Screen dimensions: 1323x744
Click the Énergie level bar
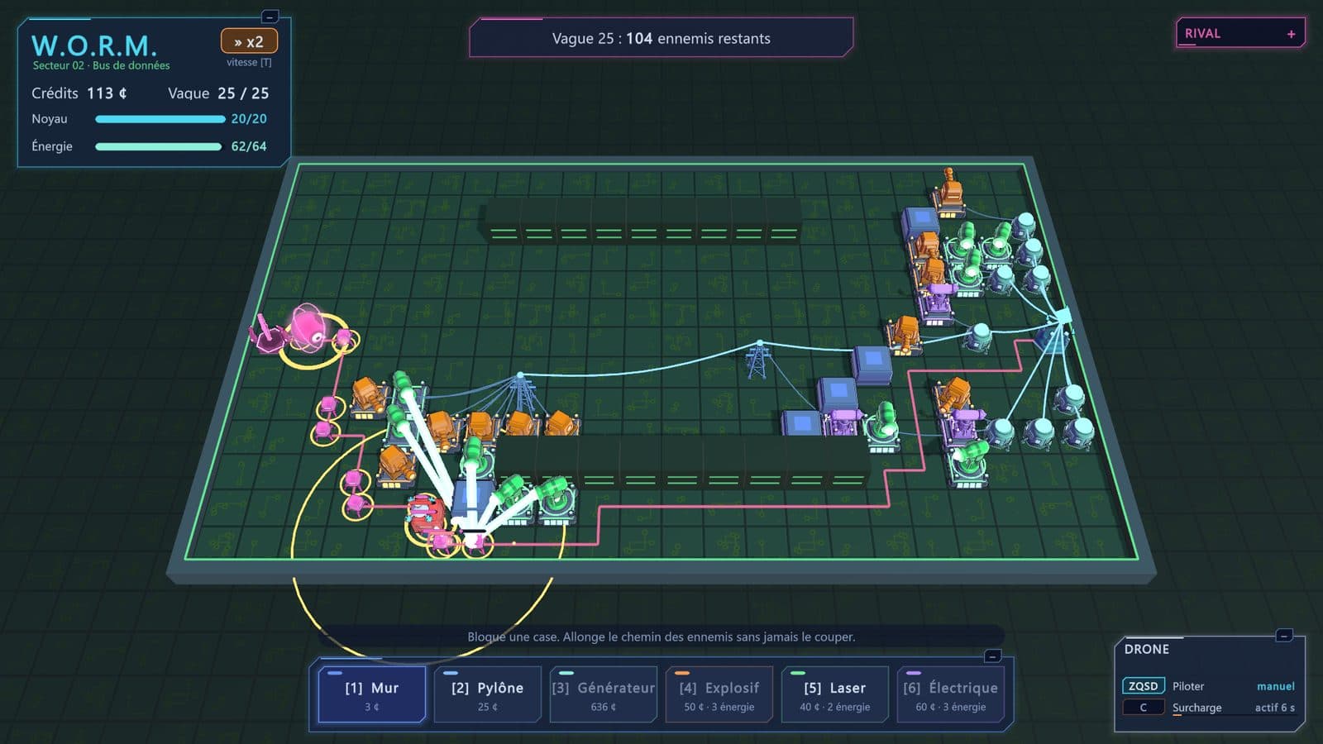pyautogui.click(x=159, y=146)
